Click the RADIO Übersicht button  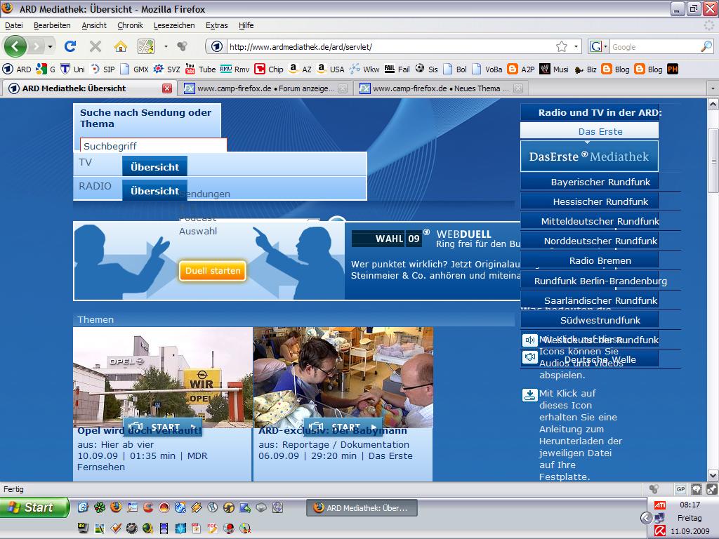click(x=154, y=191)
